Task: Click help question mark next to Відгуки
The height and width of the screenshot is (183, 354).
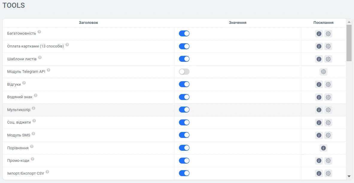Action: [24, 83]
